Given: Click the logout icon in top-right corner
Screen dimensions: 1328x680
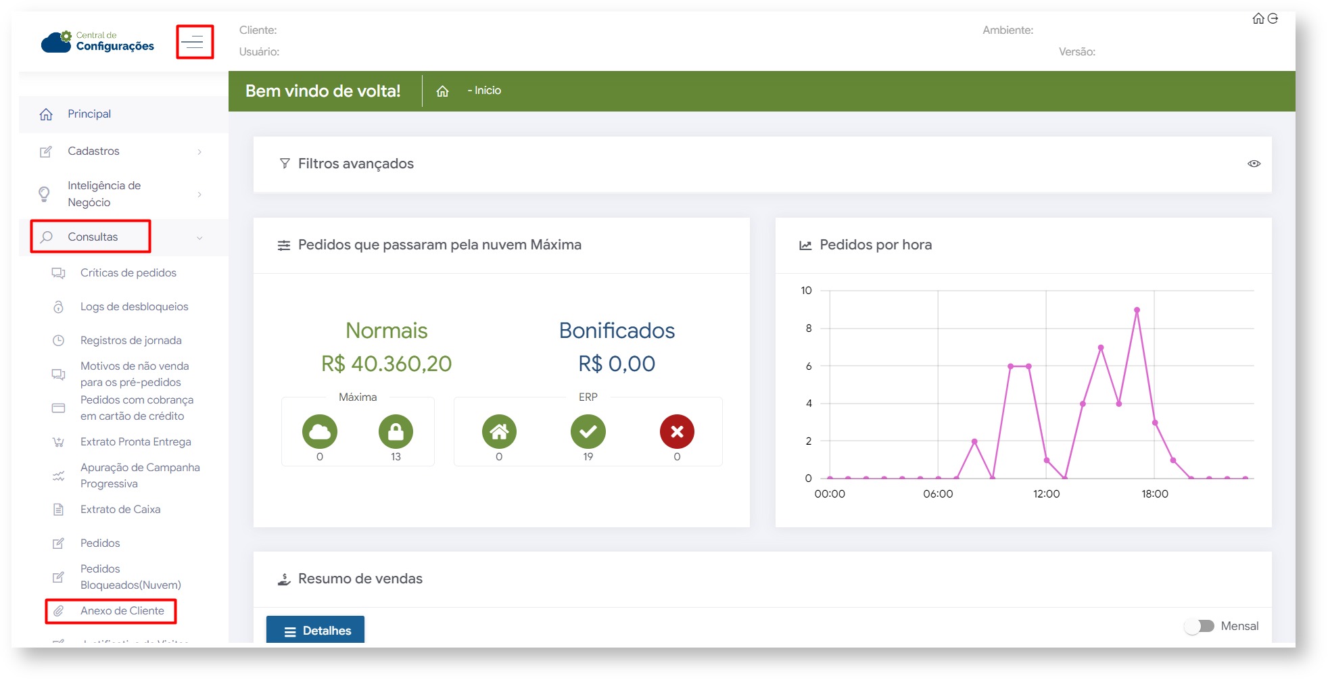Looking at the screenshot, I should [1273, 19].
